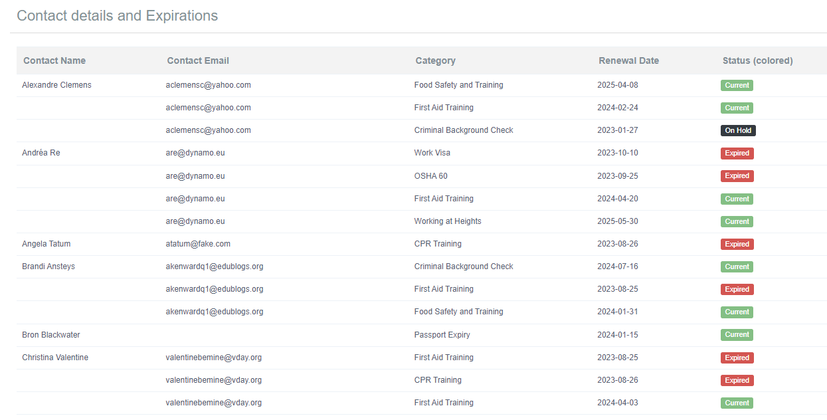Click the Current badge in the Passport Expiry row
The height and width of the screenshot is (420, 827).
tap(737, 335)
